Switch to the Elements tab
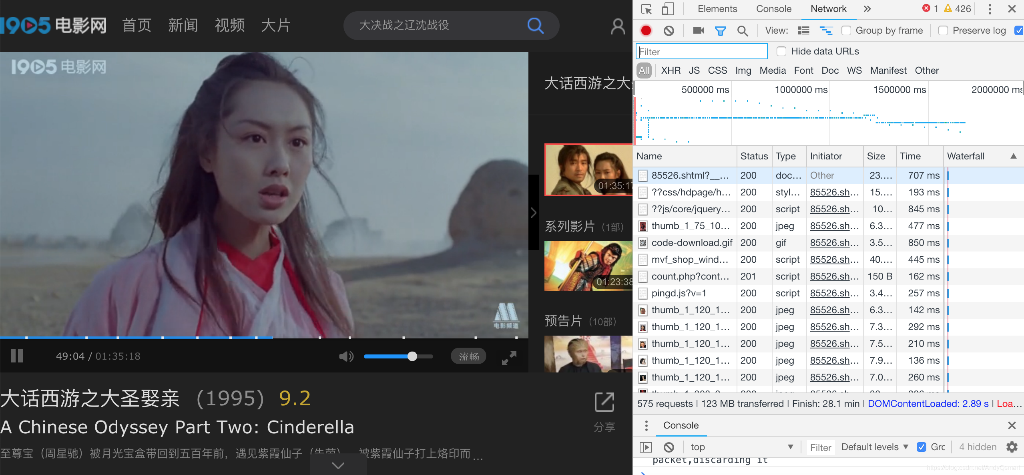1024x475 pixels. [717, 9]
